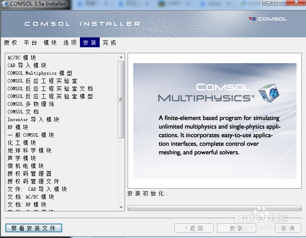The image size is (306, 238).
Task: Click the module list scroll up arrow
Action: click(121, 57)
